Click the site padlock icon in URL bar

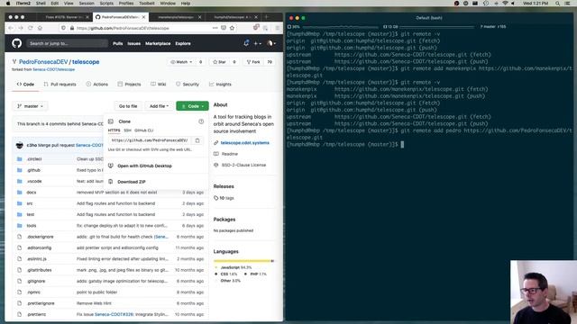click(72, 28)
